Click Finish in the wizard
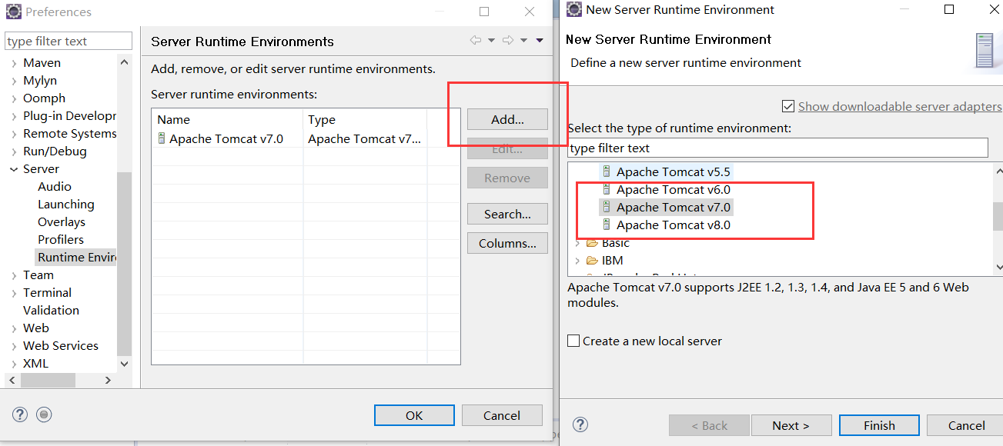1003x446 pixels. coord(878,424)
